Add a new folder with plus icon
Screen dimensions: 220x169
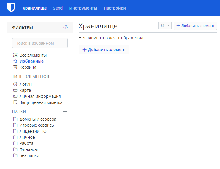pyautogui.click(x=65, y=112)
